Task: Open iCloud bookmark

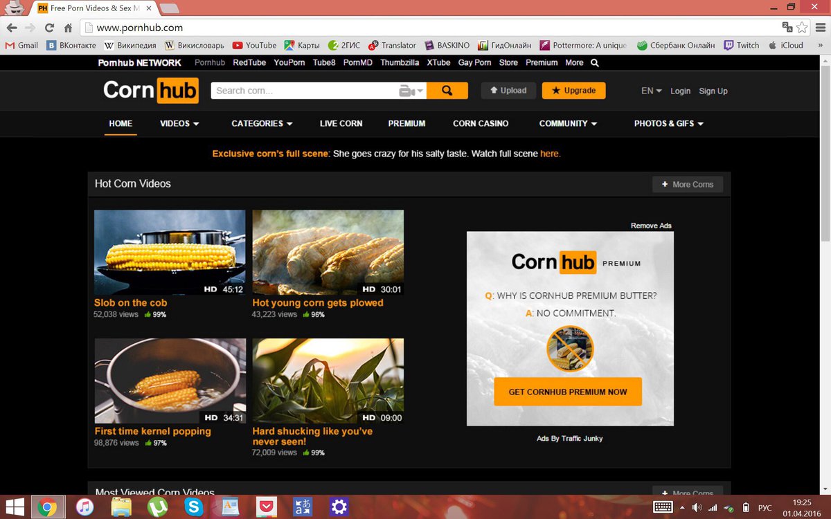Action: pos(785,45)
